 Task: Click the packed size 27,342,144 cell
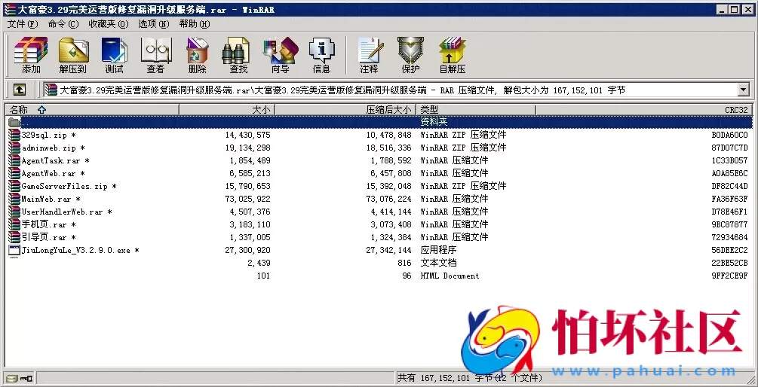pos(388,251)
